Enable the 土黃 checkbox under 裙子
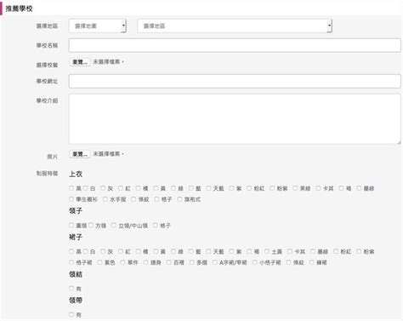 (x=267, y=251)
